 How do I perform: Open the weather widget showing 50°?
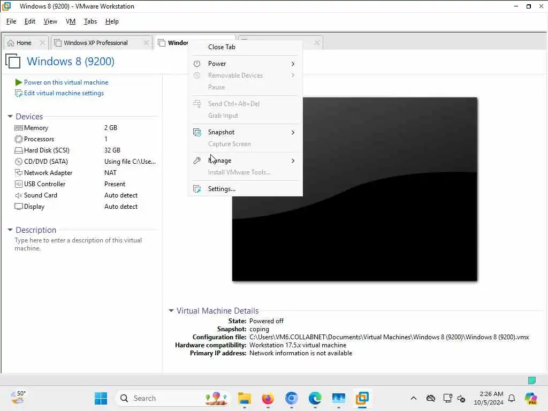click(x=18, y=398)
